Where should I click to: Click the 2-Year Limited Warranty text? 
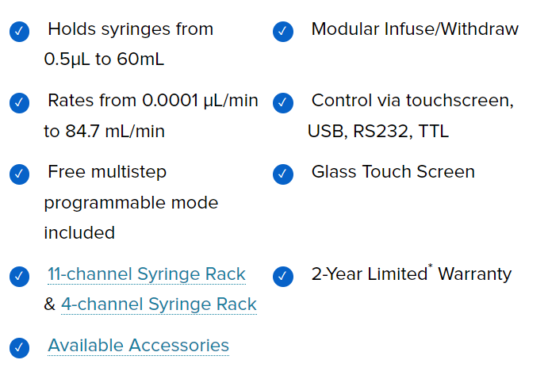pos(412,274)
